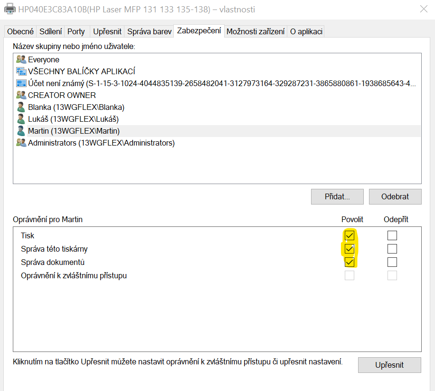Go to Možnosti zařízení tab

coord(255,31)
